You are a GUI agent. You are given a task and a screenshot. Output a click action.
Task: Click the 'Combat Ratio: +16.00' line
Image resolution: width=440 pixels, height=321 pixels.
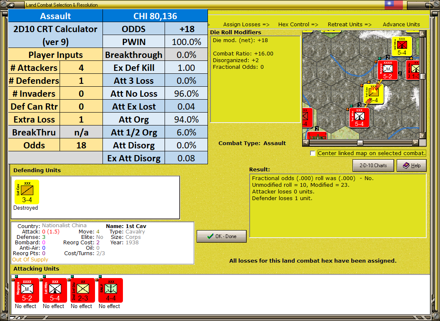[243, 53]
